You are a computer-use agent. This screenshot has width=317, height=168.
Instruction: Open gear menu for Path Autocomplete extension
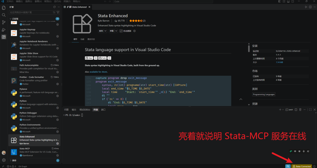click(x=58, y=72)
